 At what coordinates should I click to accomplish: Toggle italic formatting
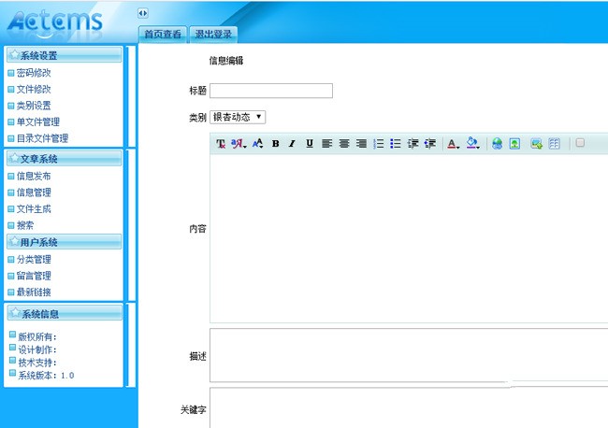292,144
